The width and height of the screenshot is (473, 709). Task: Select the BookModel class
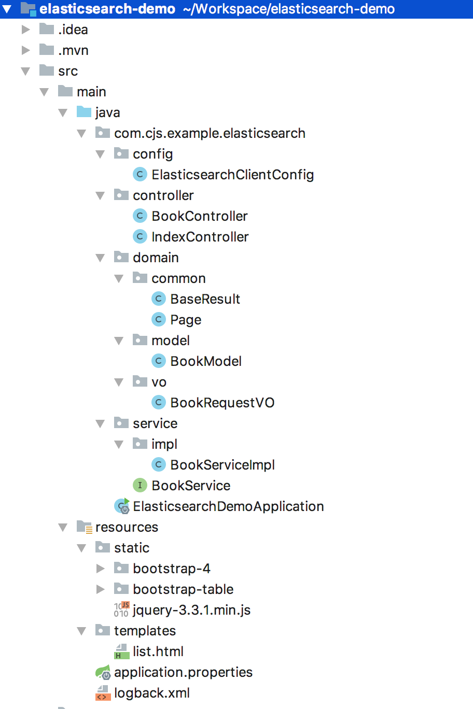206,361
